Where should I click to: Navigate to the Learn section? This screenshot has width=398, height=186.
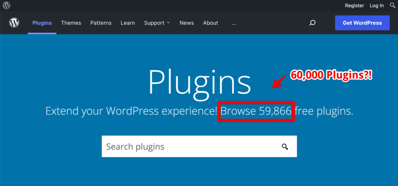[x=127, y=23]
